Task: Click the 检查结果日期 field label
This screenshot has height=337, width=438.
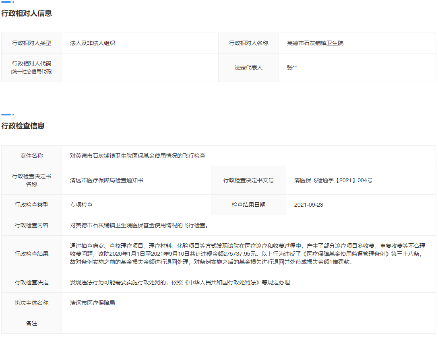Action: coord(248,205)
